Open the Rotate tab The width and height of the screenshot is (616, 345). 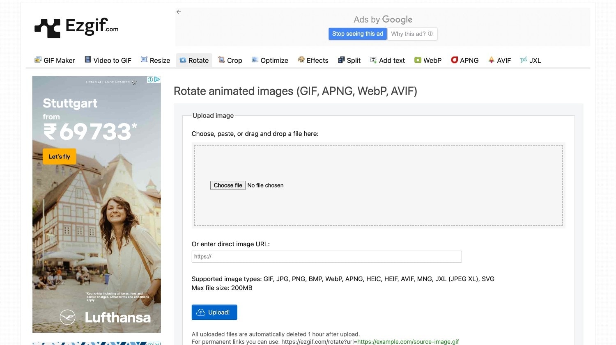pos(194,60)
